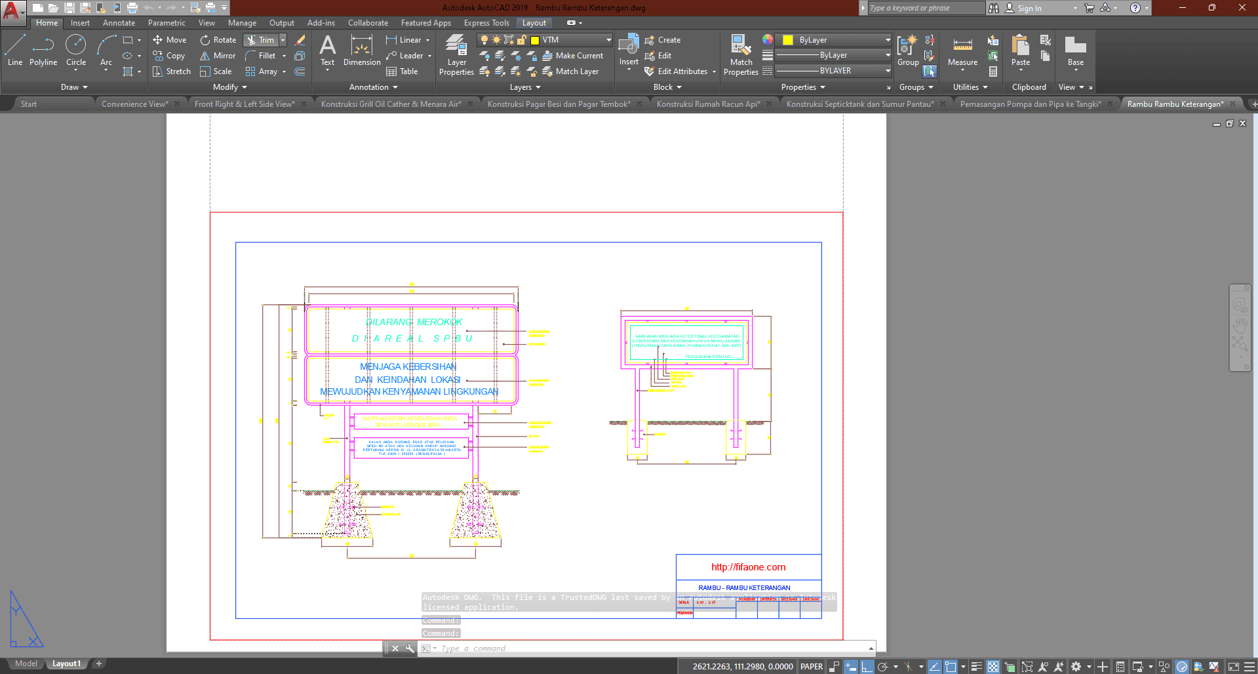Click the yellow ByLayer color swatch
This screenshot has height=674, width=1258.
pyautogui.click(x=788, y=40)
